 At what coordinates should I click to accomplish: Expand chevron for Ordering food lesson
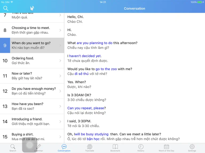tap(60, 61)
